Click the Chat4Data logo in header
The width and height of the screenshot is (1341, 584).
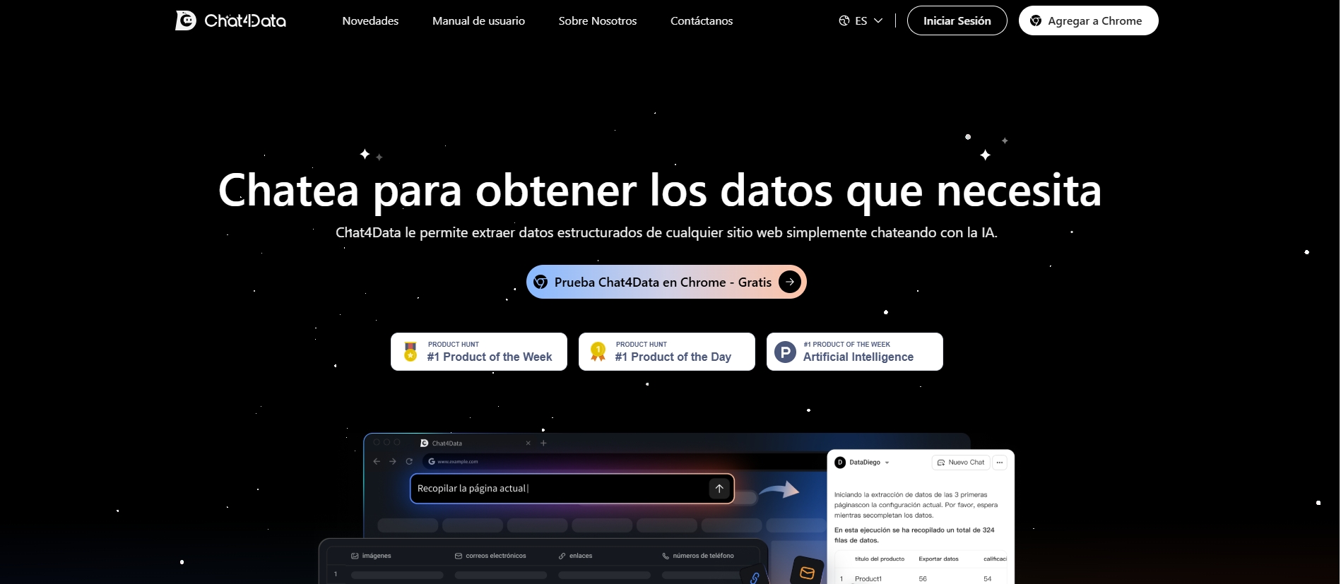(230, 20)
